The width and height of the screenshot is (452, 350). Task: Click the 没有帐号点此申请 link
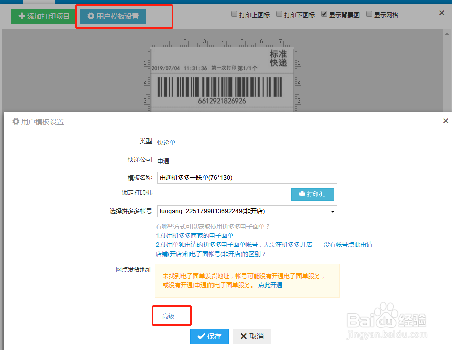coord(347,245)
